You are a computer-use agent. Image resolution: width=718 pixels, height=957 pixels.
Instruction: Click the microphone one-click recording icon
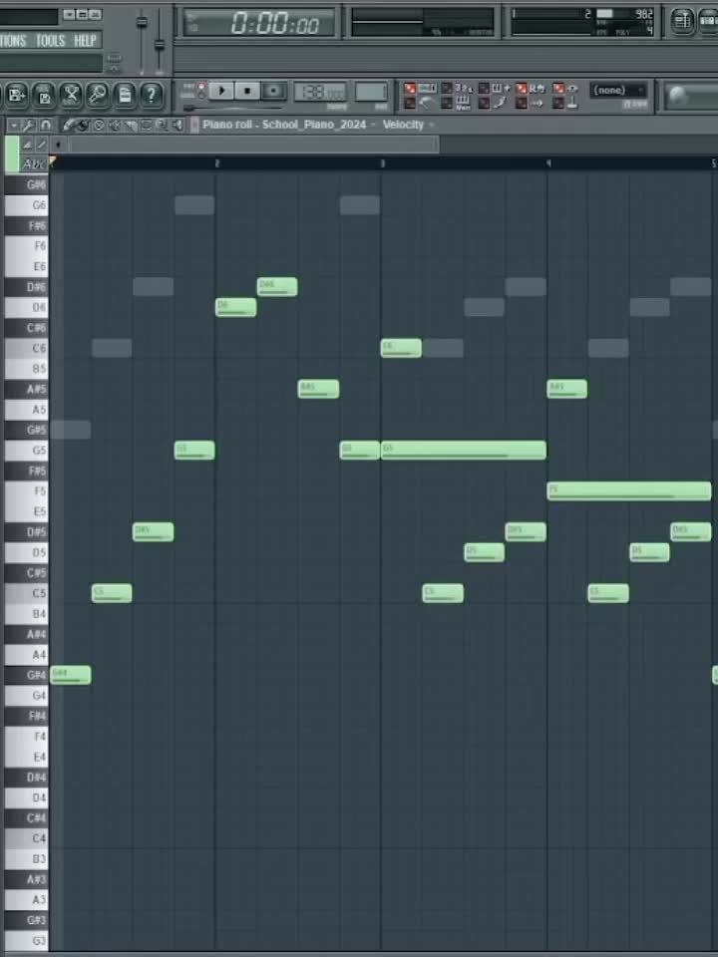coord(97,96)
